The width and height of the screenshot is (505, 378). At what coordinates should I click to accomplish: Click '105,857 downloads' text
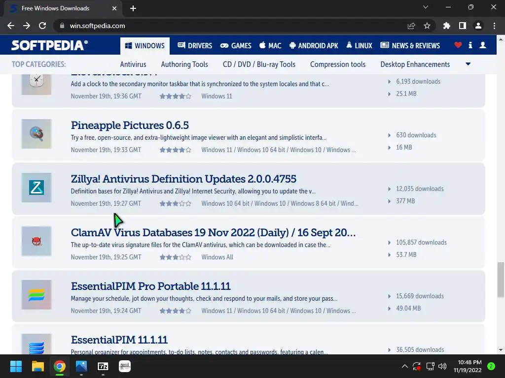421,242
